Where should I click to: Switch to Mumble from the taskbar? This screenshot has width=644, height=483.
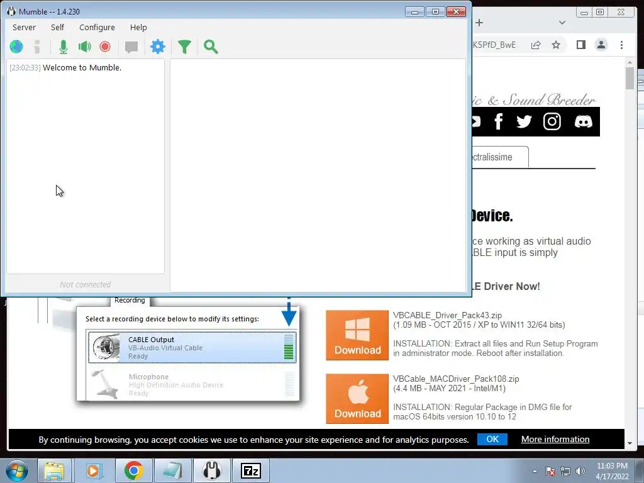(211, 470)
